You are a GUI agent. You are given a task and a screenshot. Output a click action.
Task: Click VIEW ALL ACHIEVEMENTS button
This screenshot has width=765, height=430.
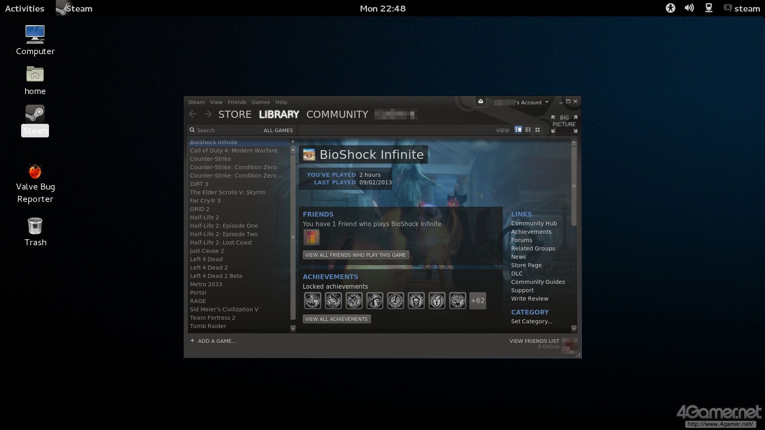[337, 319]
